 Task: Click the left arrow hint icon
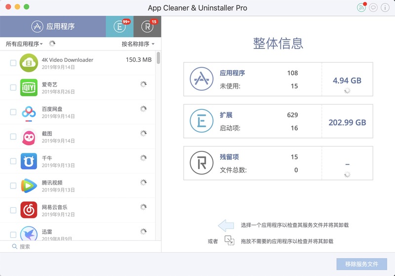pyautogui.click(x=226, y=225)
